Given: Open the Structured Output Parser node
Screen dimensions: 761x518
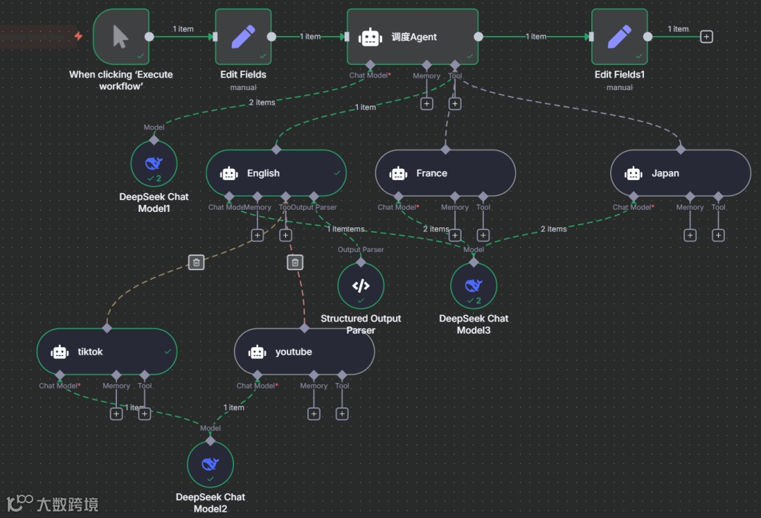Looking at the screenshot, I should [361, 286].
